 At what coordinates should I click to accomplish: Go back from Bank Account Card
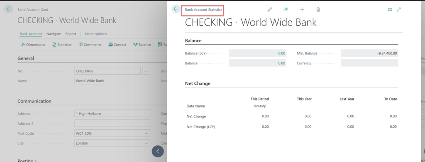pos(9,9)
